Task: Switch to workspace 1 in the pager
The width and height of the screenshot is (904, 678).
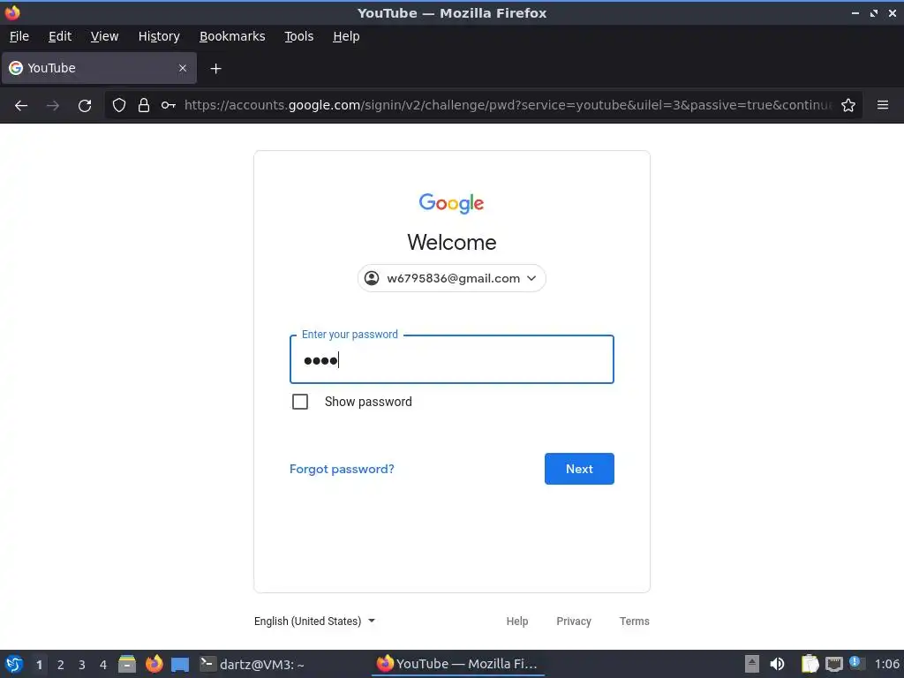Action: point(39,665)
